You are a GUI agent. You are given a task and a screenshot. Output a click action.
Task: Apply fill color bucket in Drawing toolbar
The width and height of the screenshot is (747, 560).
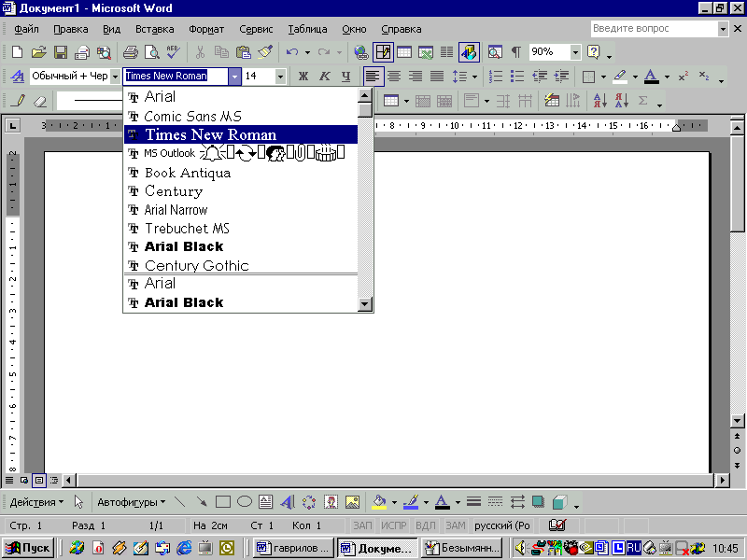pyautogui.click(x=379, y=502)
